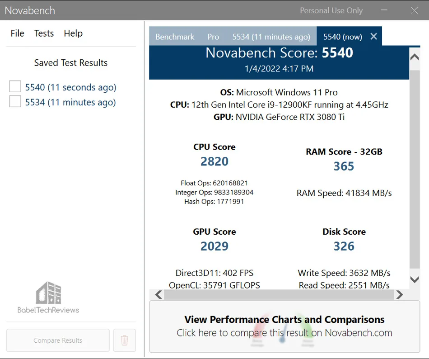The height and width of the screenshot is (359, 429).
Task: Click the CPU Score value 2820
Action: click(x=214, y=161)
